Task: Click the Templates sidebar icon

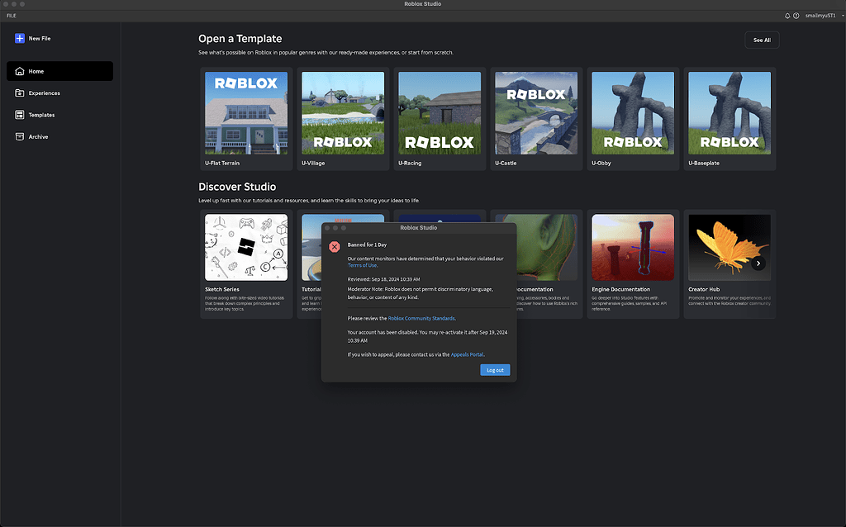Action: tap(18, 115)
